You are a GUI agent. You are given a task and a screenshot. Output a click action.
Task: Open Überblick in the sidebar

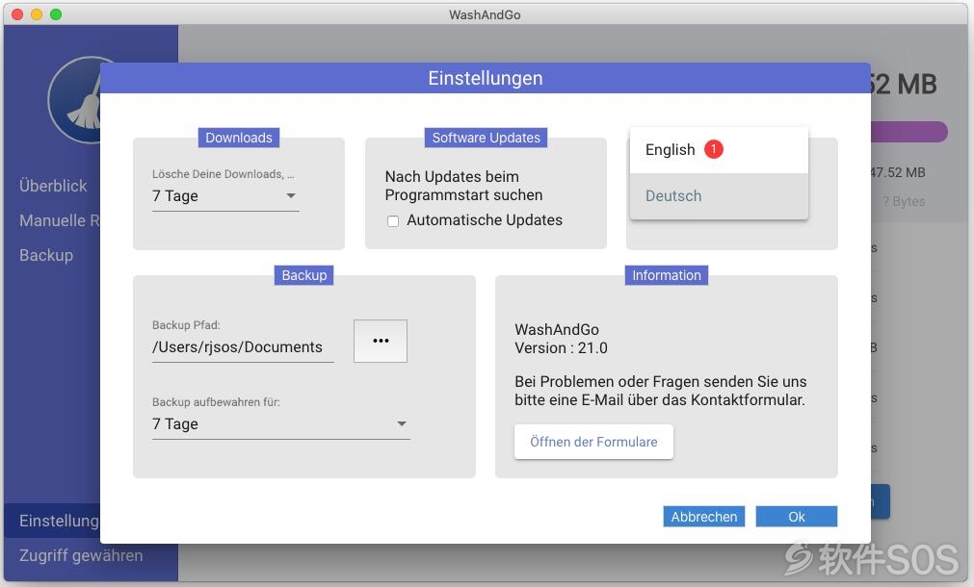(x=53, y=186)
